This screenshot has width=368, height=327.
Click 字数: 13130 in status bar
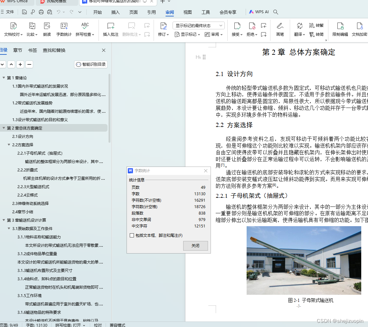(37, 325)
